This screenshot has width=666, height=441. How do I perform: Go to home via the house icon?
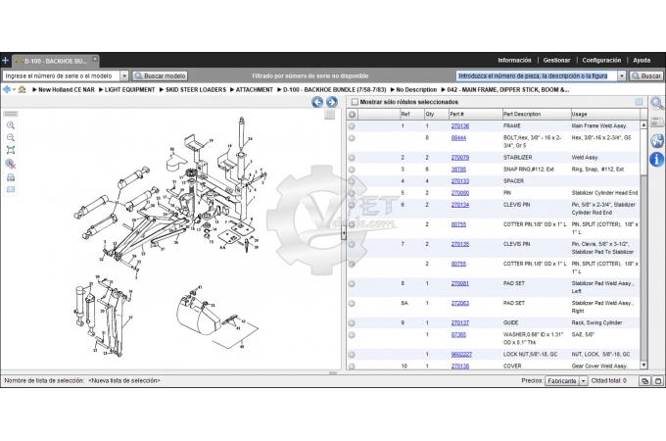(x=23, y=89)
